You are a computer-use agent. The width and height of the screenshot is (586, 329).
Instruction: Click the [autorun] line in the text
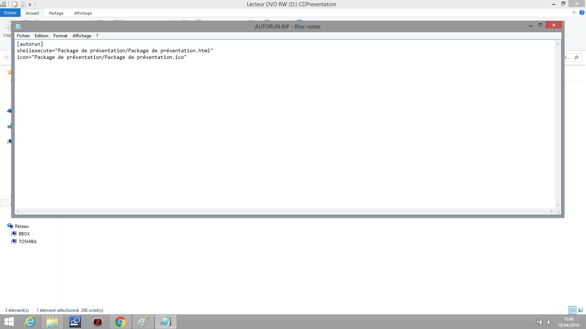[30, 44]
